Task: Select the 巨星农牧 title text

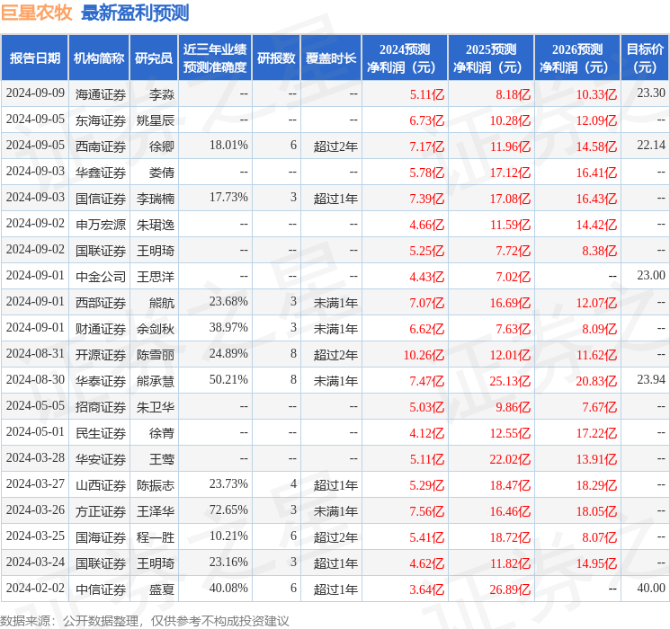Action: pos(37,13)
